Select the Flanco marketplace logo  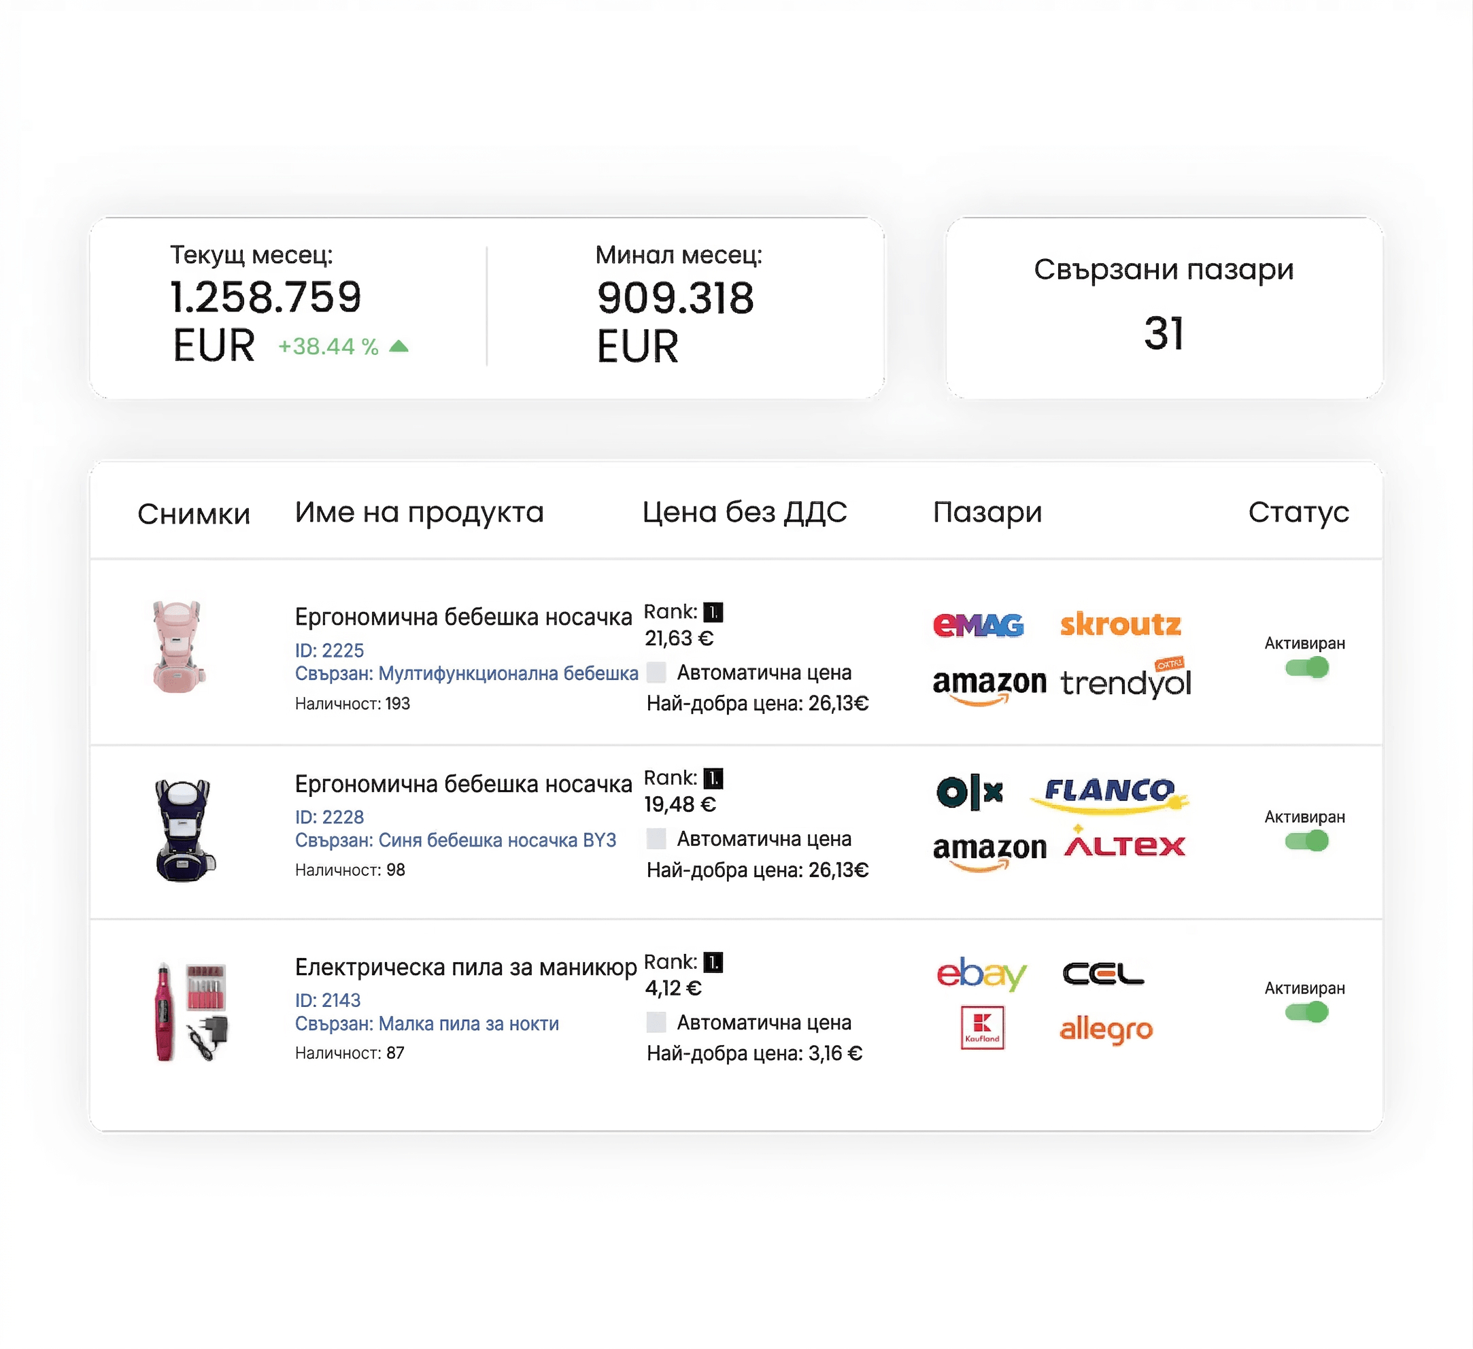[1110, 794]
